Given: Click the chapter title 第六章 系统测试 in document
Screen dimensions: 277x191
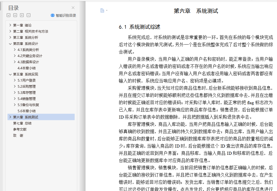Looking at the screenshot, I should tap(196, 11).
